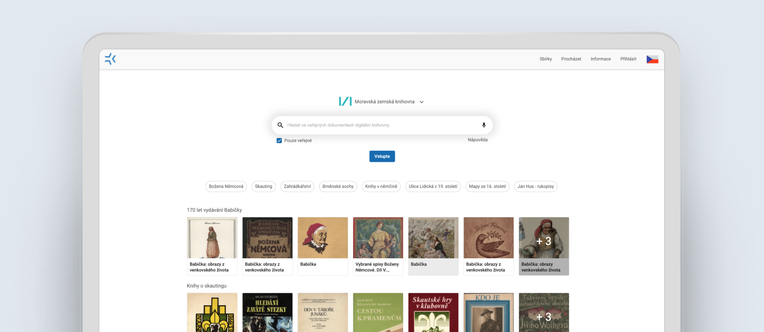764x332 pixels.
Task: Open the grey highlighted Babička card
Action: coord(433,246)
